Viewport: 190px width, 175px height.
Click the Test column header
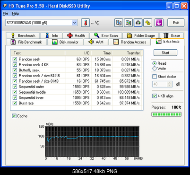click(38, 53)
